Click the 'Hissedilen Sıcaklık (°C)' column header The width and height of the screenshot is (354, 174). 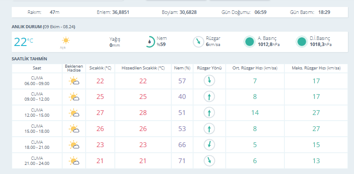(x=143, y=68)
